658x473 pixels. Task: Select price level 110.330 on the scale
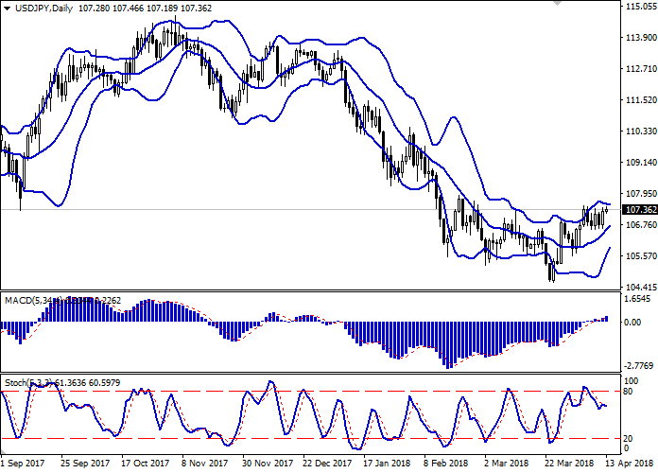point(641,131)
